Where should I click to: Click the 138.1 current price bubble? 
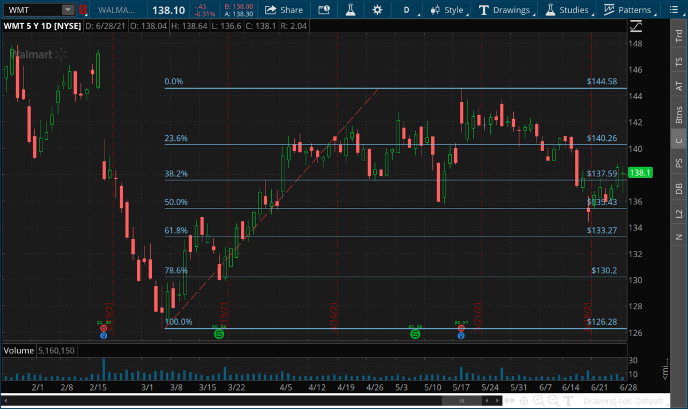coord(640,172)
